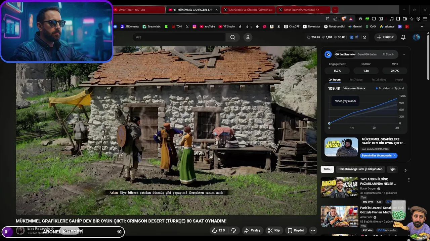Open the Instagram bookmark icon

(x=194, y=26)
